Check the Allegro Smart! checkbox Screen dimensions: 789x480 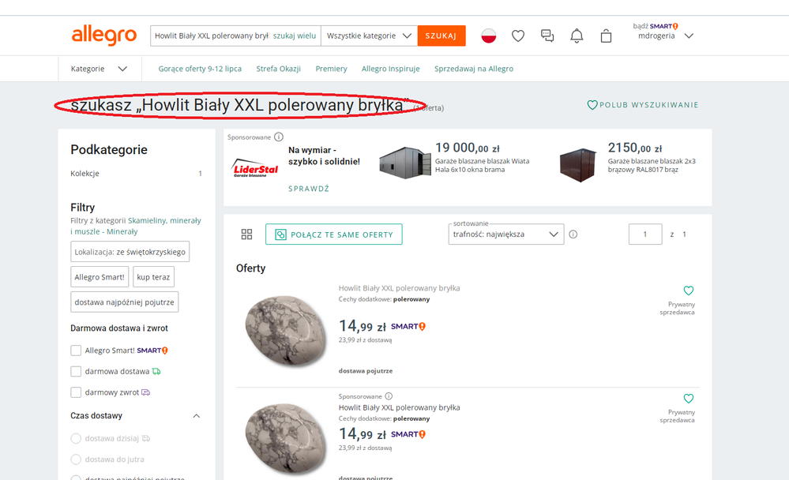pyautogui.click(x=76, y=351)
